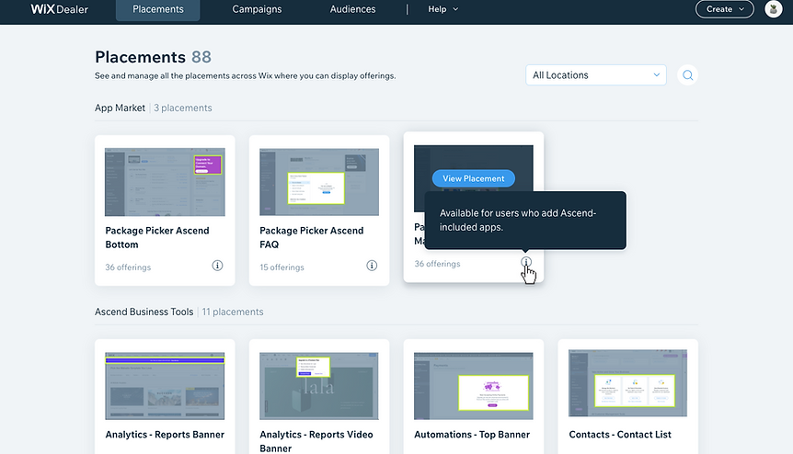
Task: Click the Ascend Business Tools section heading
Action: click(144, 312)
